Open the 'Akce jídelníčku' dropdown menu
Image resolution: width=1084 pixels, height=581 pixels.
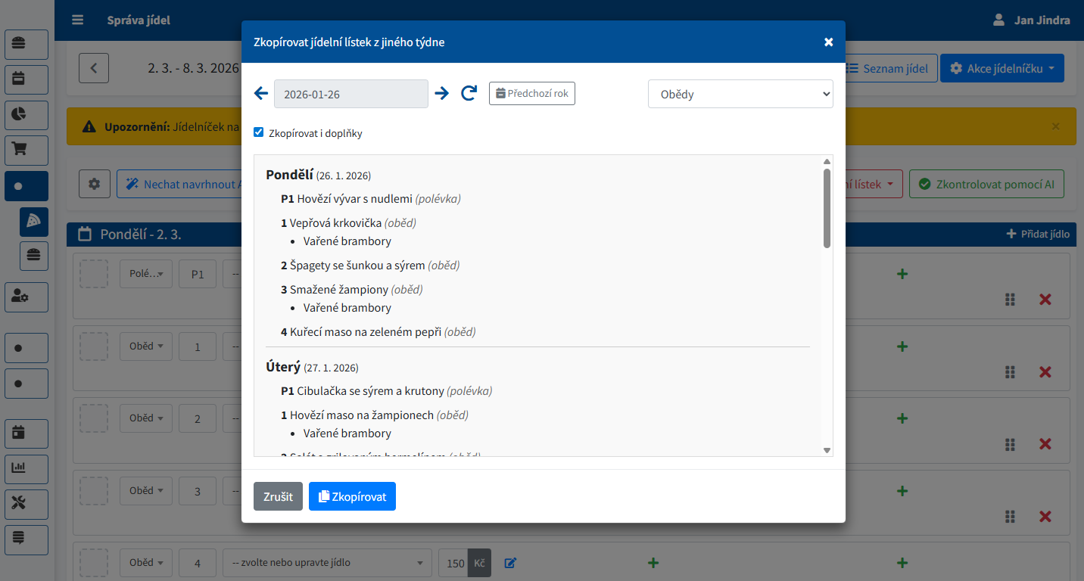tap(1001, 68)
